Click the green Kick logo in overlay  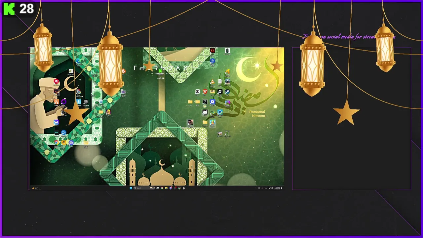tap(9, 9)
